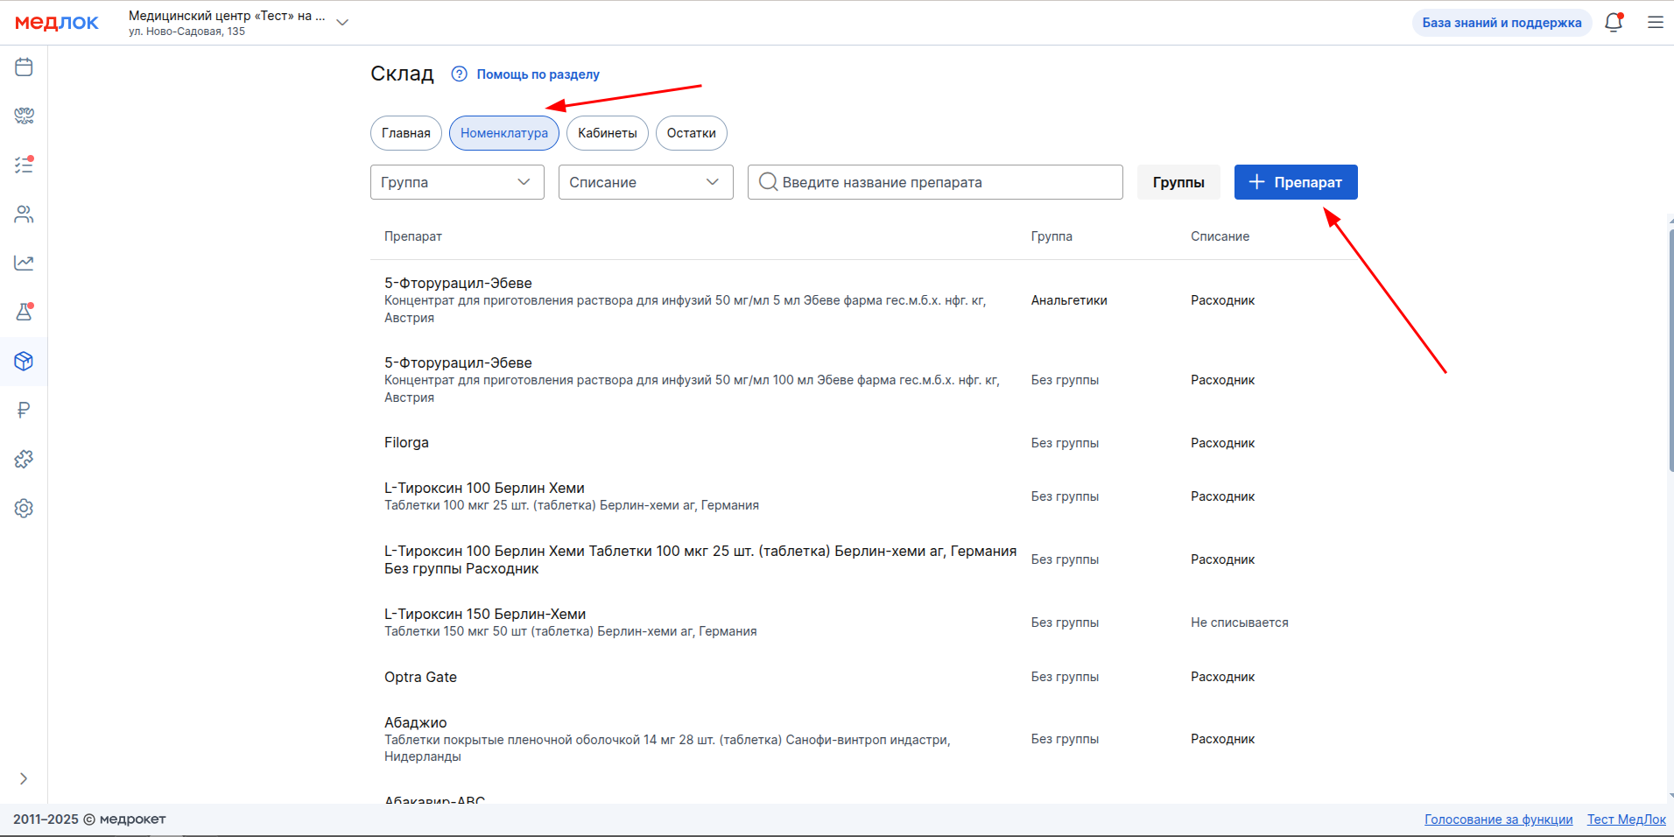Open 5-Фторурацил-Эбеве 100 мл row
Image resolution: width=1674 pixels, height=837 pixels.
pyautogui.click(x=864, y=380)
